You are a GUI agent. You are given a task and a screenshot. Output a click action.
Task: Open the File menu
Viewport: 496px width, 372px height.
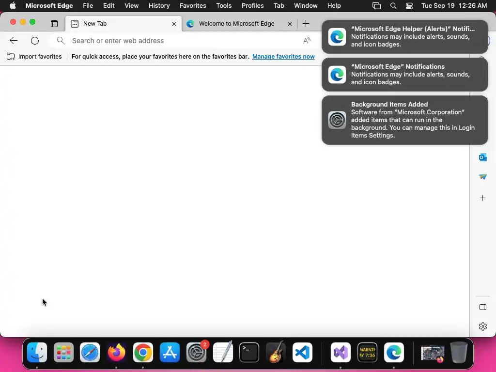click(88, 6)
